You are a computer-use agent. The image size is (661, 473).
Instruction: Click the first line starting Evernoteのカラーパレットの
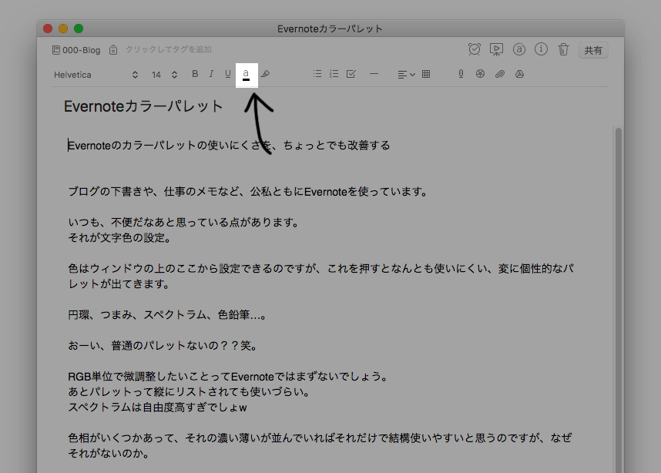click(x=229, y=146)
